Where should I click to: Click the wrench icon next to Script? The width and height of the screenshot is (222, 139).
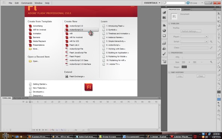point(211,42)
